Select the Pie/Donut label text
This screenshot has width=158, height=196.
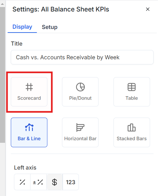[80, 98]
